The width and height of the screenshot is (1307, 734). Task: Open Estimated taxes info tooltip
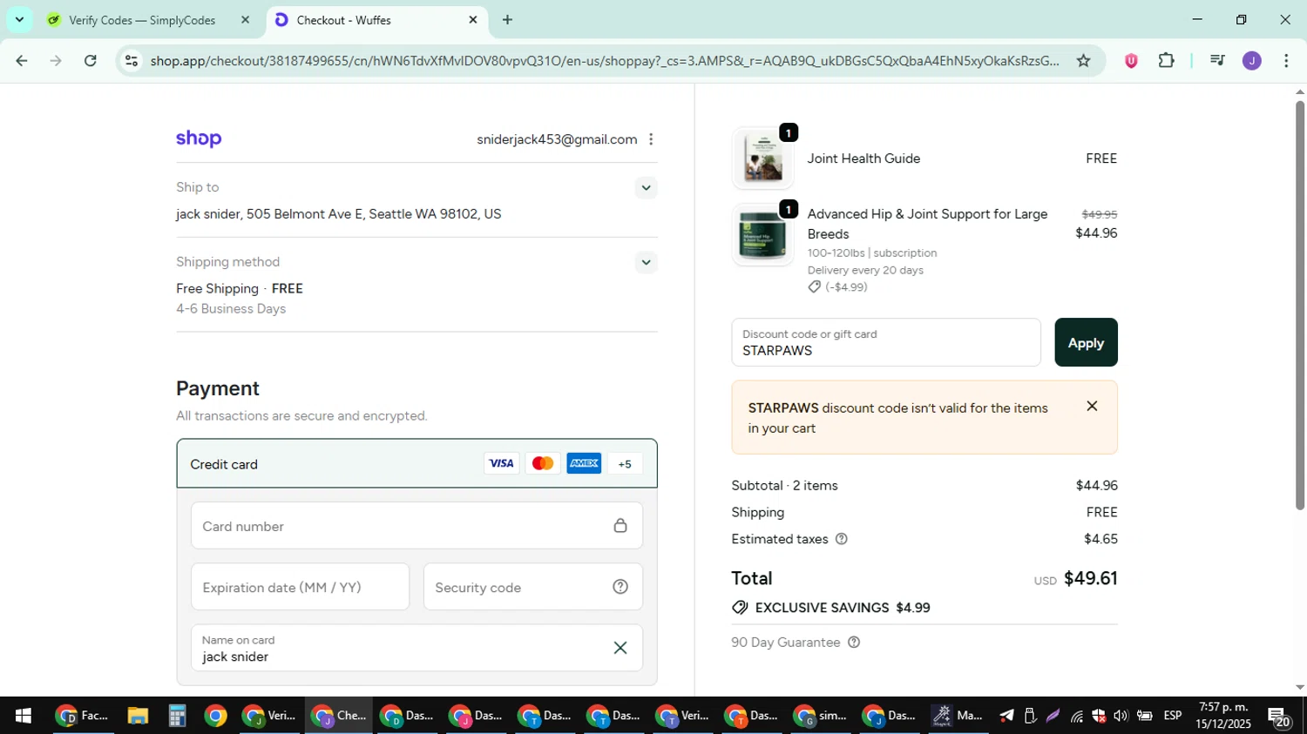click(x=842, y=539)
